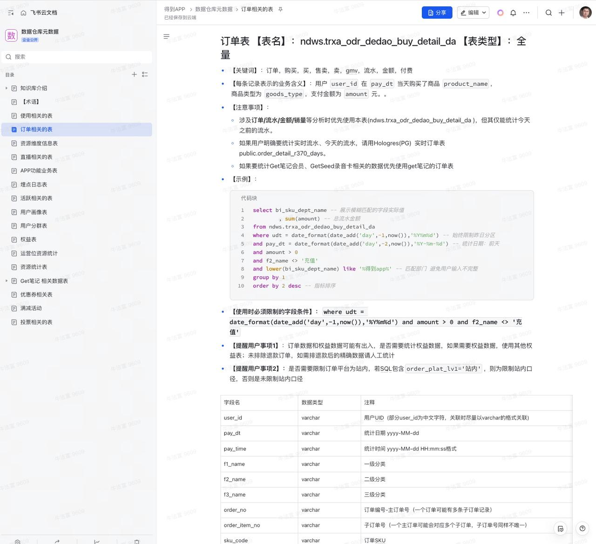Navigate to 数据仓库元数据 breadcrumb link
596x544 pixels.
click(214, 9)
